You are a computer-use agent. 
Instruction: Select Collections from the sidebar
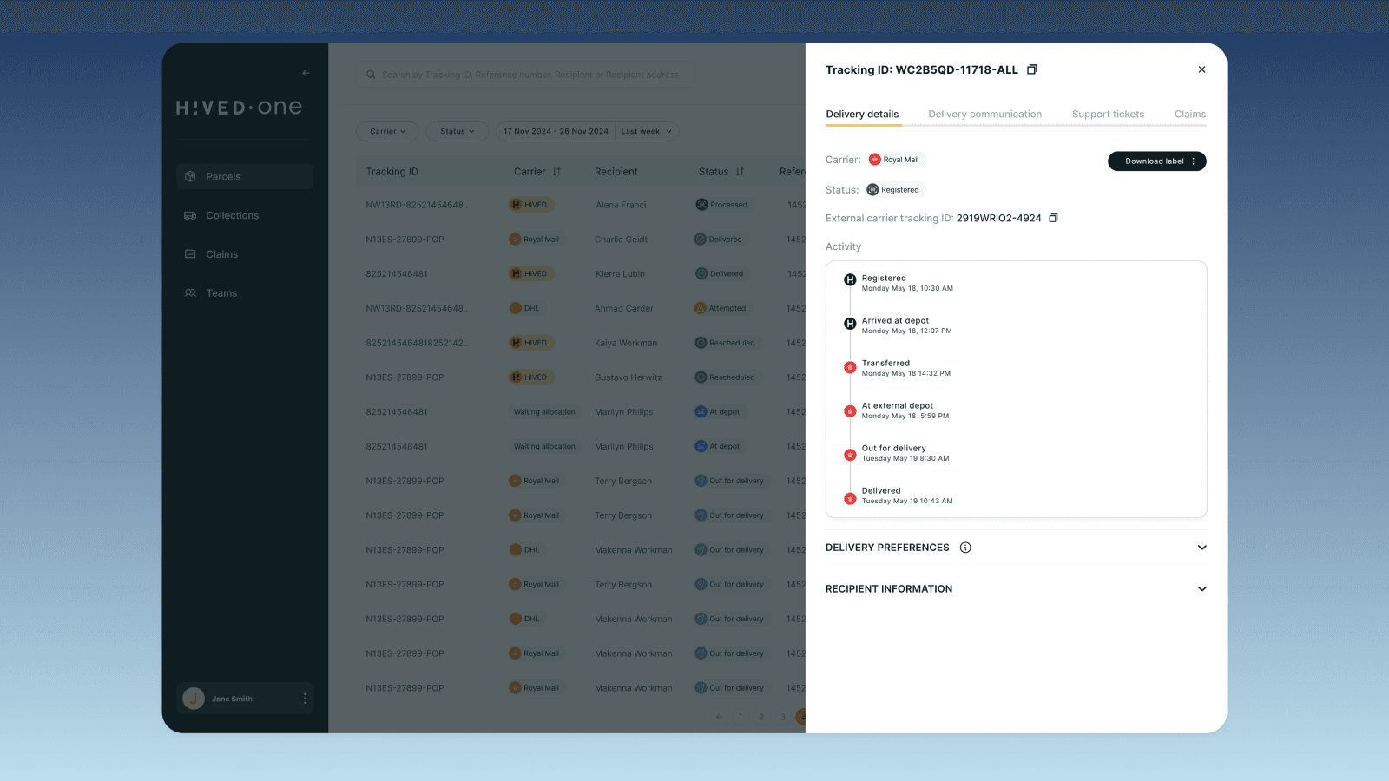click(x=231, y=215)
